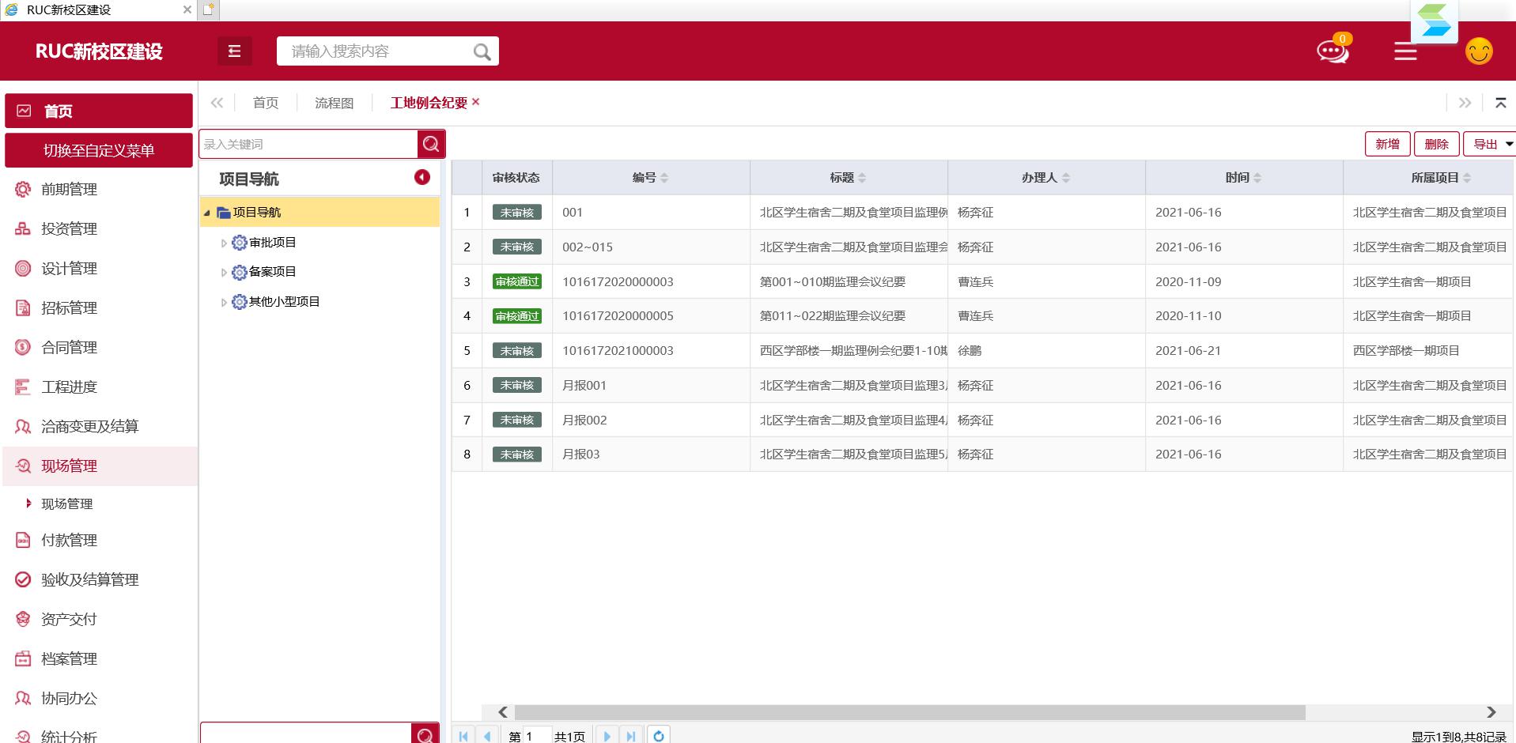Expand the 备案项目 tree node
1516x743 pixels.
coord(224,273)
